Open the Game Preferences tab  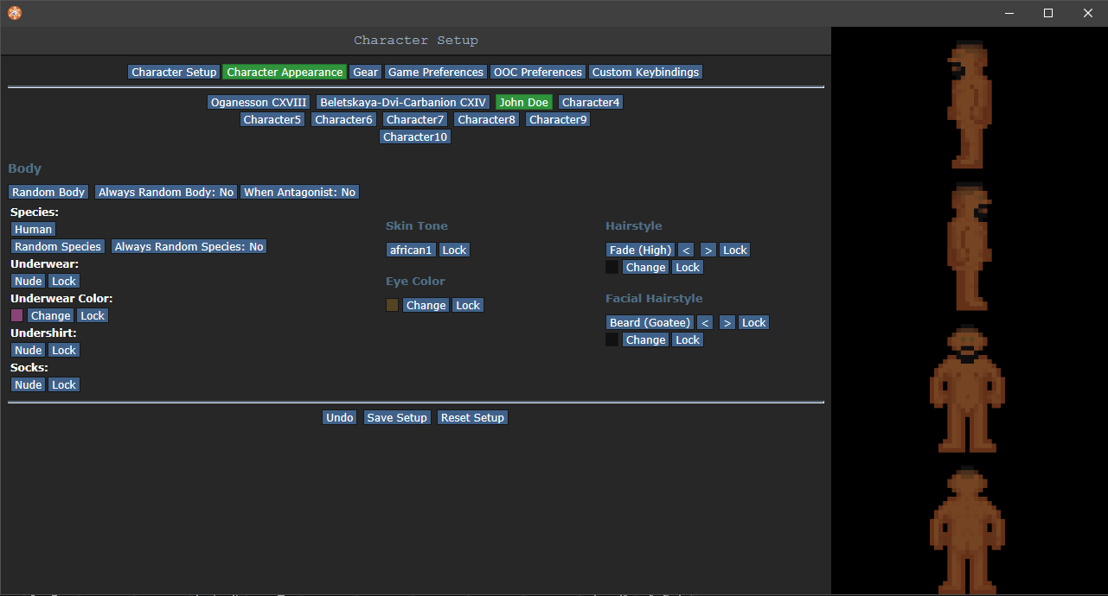click(436, 73)
